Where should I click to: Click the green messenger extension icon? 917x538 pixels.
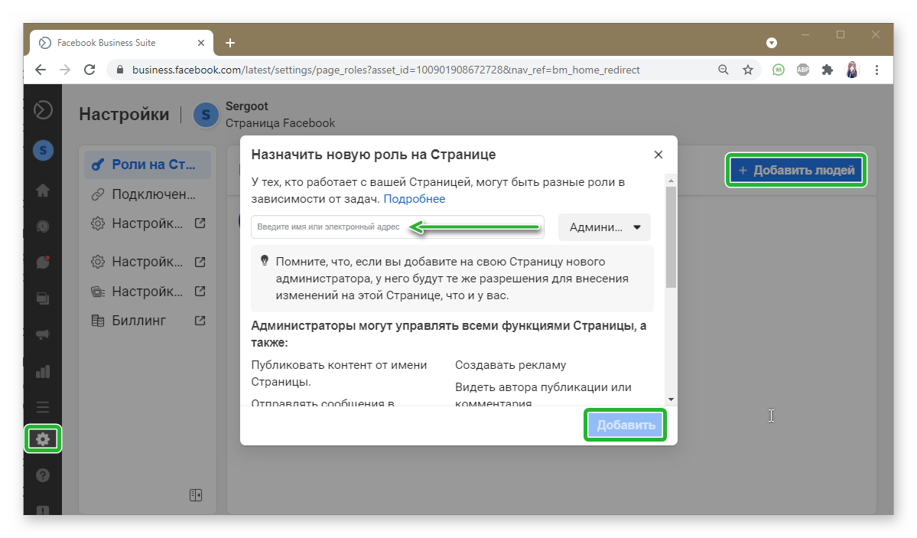[x=779, y=70]
